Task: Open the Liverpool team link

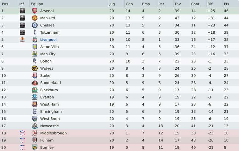Action: 48,39
